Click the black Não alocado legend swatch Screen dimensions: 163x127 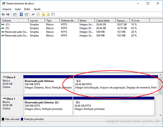click(3, 119)
